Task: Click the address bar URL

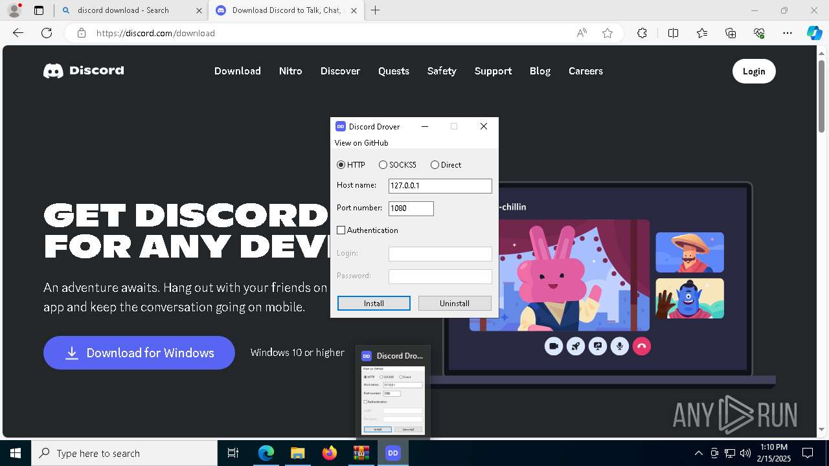Action: point(155,33)
